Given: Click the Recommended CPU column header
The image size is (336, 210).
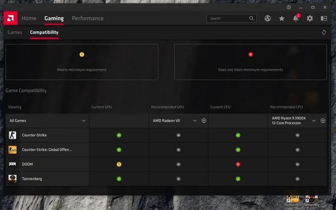Looking at the screenshot, I should point(286,107).
